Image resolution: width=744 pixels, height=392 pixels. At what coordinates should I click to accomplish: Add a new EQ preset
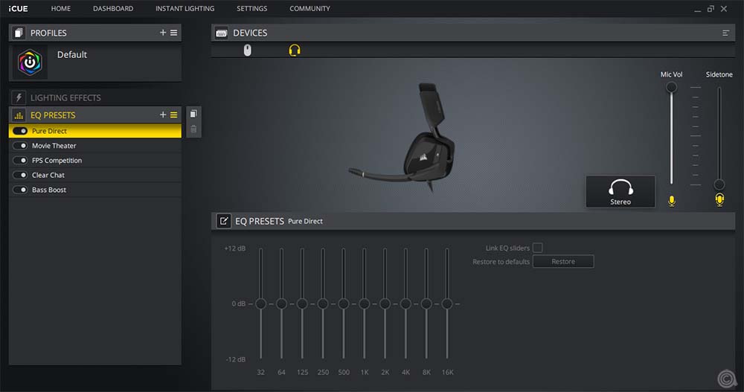(x=163, y=115)
